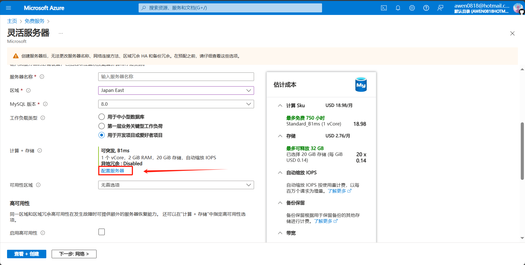
Task: Click the Microsoft Azure logo text
Action: pyautogui.click(x=44, y=8)
